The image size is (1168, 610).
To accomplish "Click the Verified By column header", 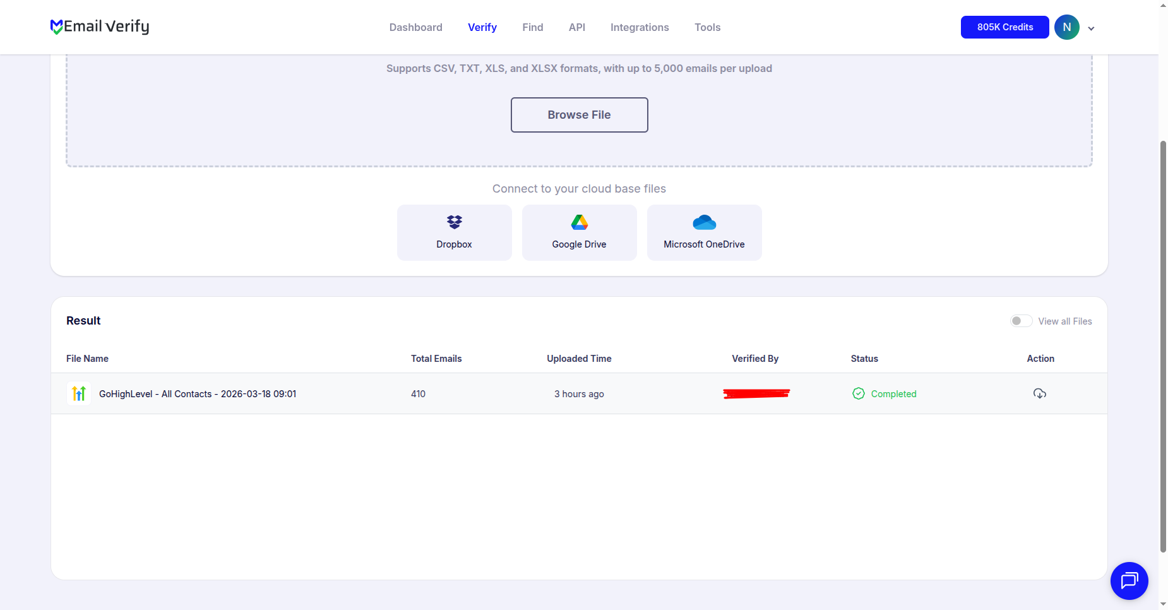I will tap(755, 359).
